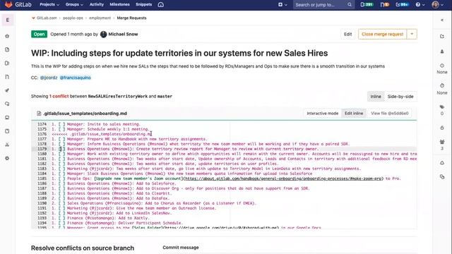
Task: Open Projects dropdown in navbar
Action: pyautogui.click(x=49, y=5)
